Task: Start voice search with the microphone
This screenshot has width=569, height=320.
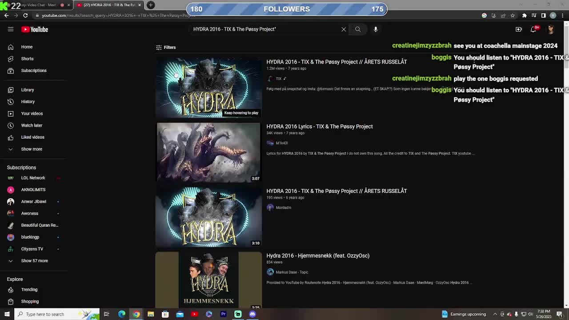Action: [x=376, y=29]
